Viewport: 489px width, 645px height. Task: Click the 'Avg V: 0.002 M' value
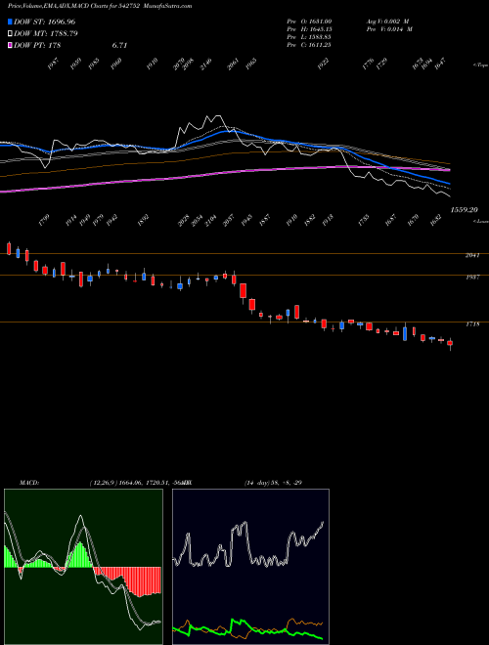coord(387,21)
